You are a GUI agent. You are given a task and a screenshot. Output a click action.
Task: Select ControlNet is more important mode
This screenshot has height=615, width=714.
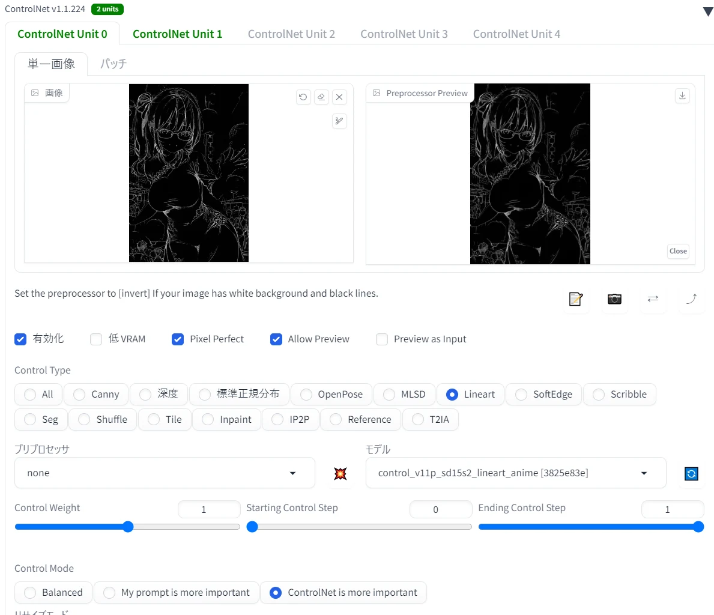(x=343, y=593)
